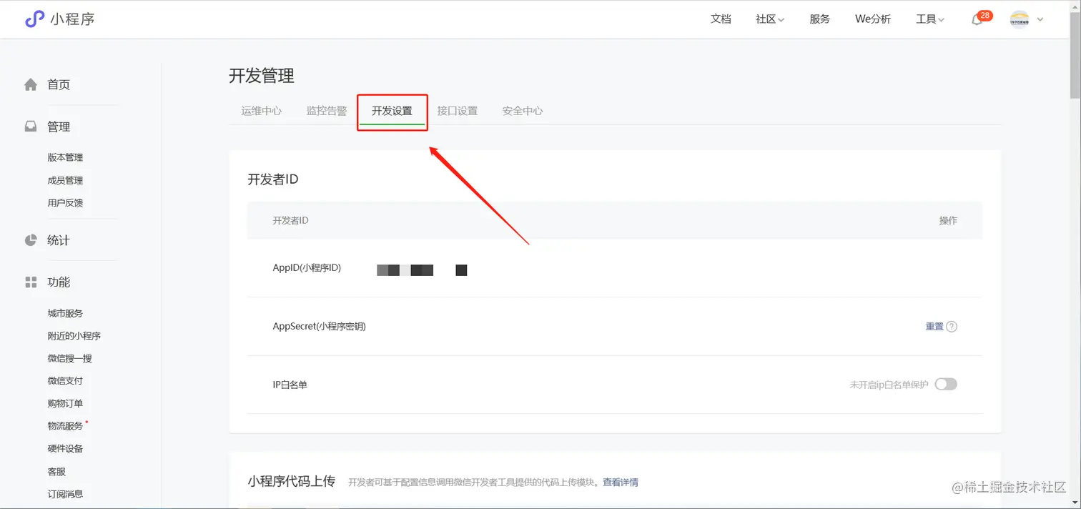The image size is (1081, 509).
Task: Open 成员管理 in the sidebar
Action: (65, 180)
